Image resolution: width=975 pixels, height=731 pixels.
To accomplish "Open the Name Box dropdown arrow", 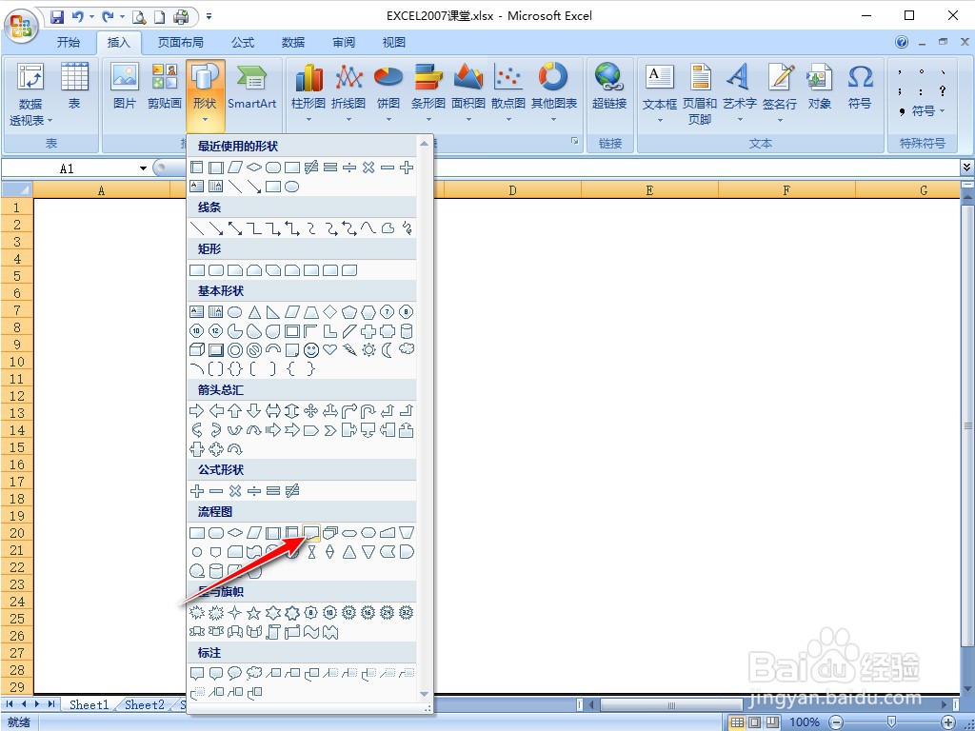I will click(143, 168).
